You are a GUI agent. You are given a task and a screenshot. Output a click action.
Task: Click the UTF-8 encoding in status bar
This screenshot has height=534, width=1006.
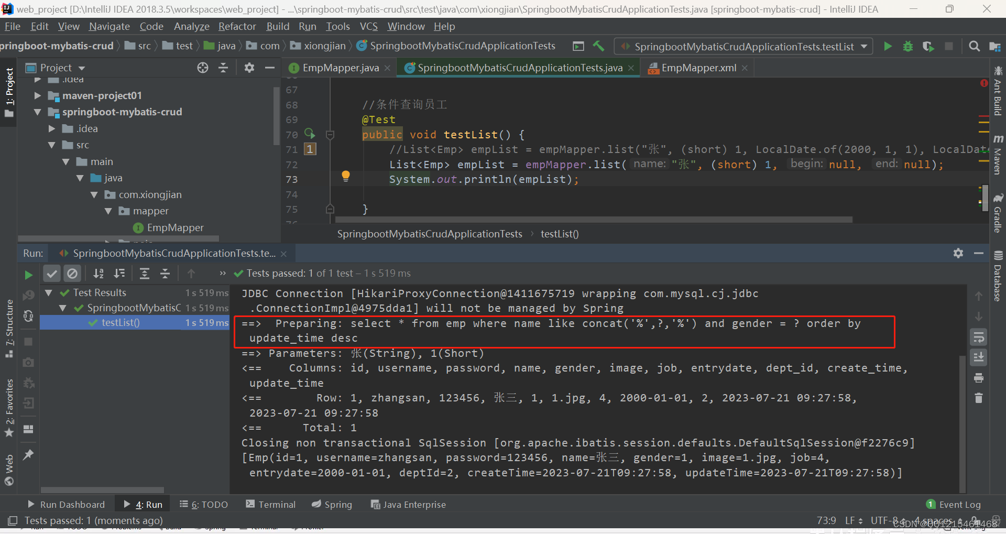[885, 520]
